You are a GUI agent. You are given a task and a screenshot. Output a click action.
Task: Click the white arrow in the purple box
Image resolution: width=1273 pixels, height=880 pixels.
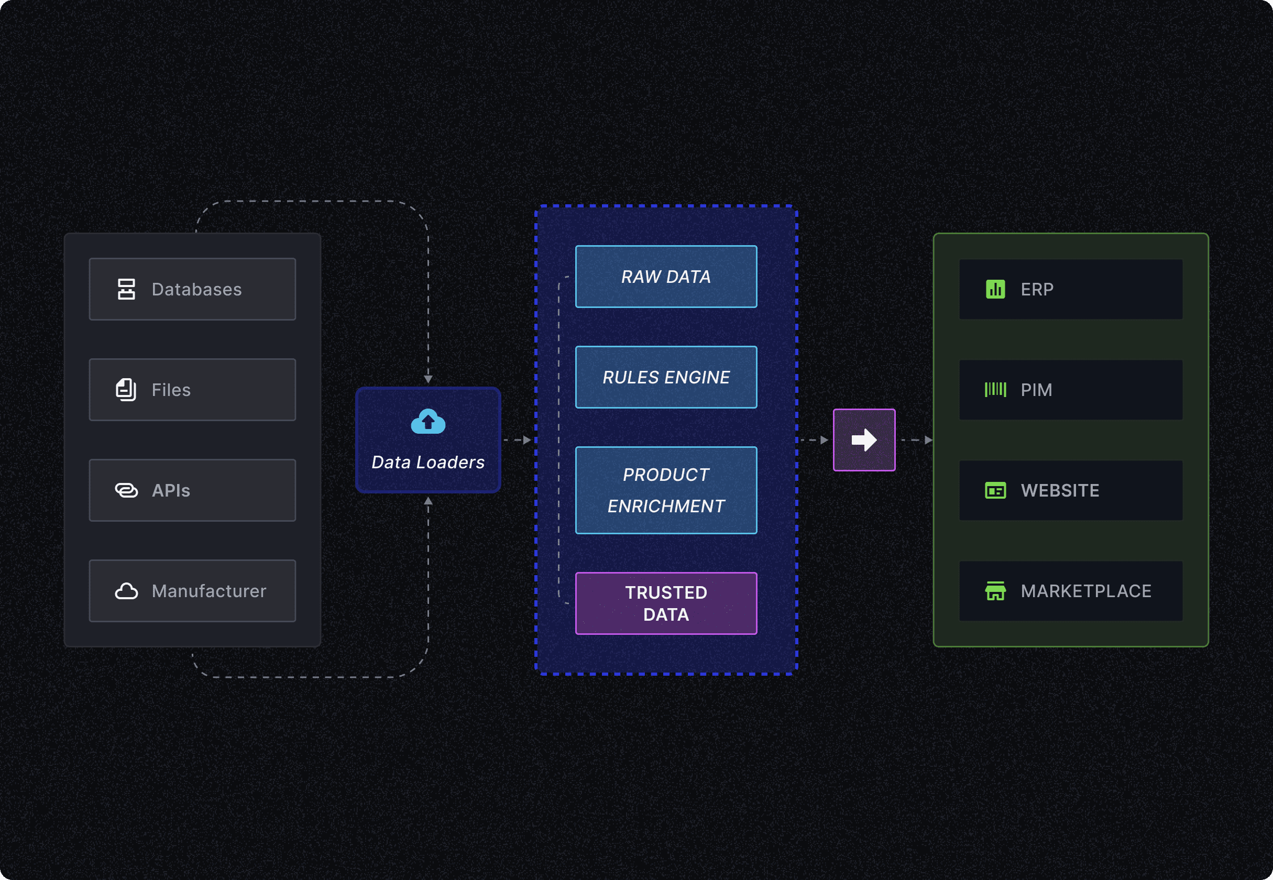click(x=864, y=440)
